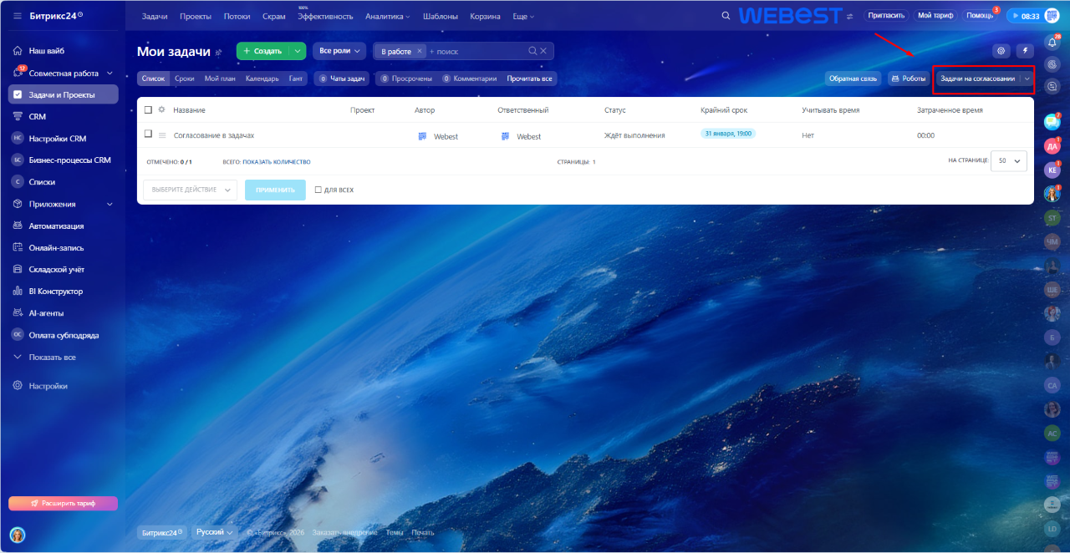Click the ПОКАЗАТЬ КОЛИЧЕСТВО link

[277, 161]
